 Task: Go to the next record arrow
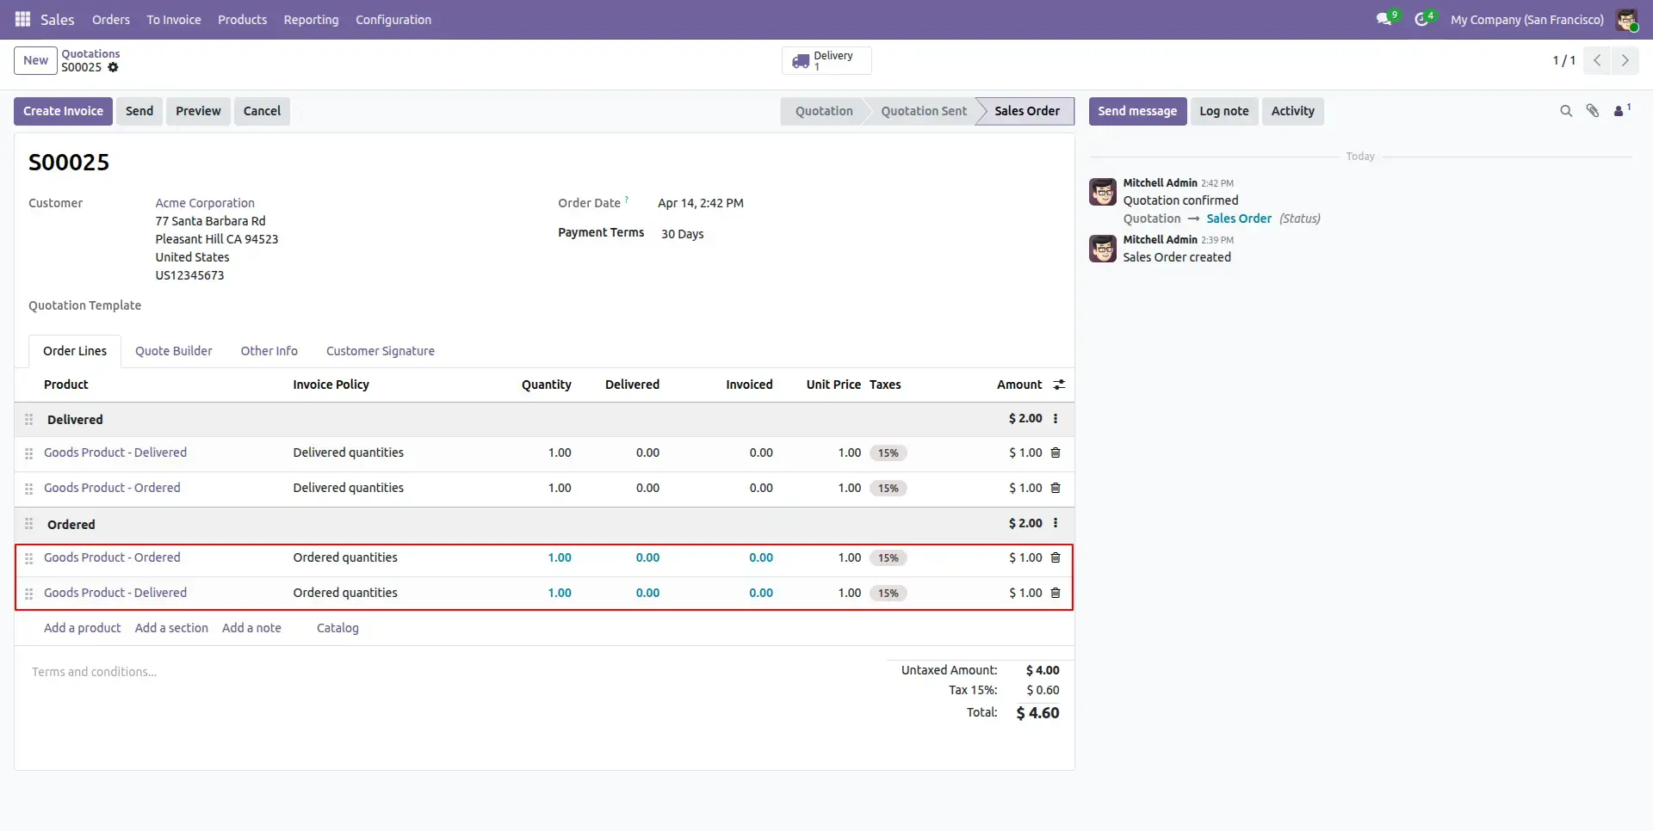click(1625, 60)
